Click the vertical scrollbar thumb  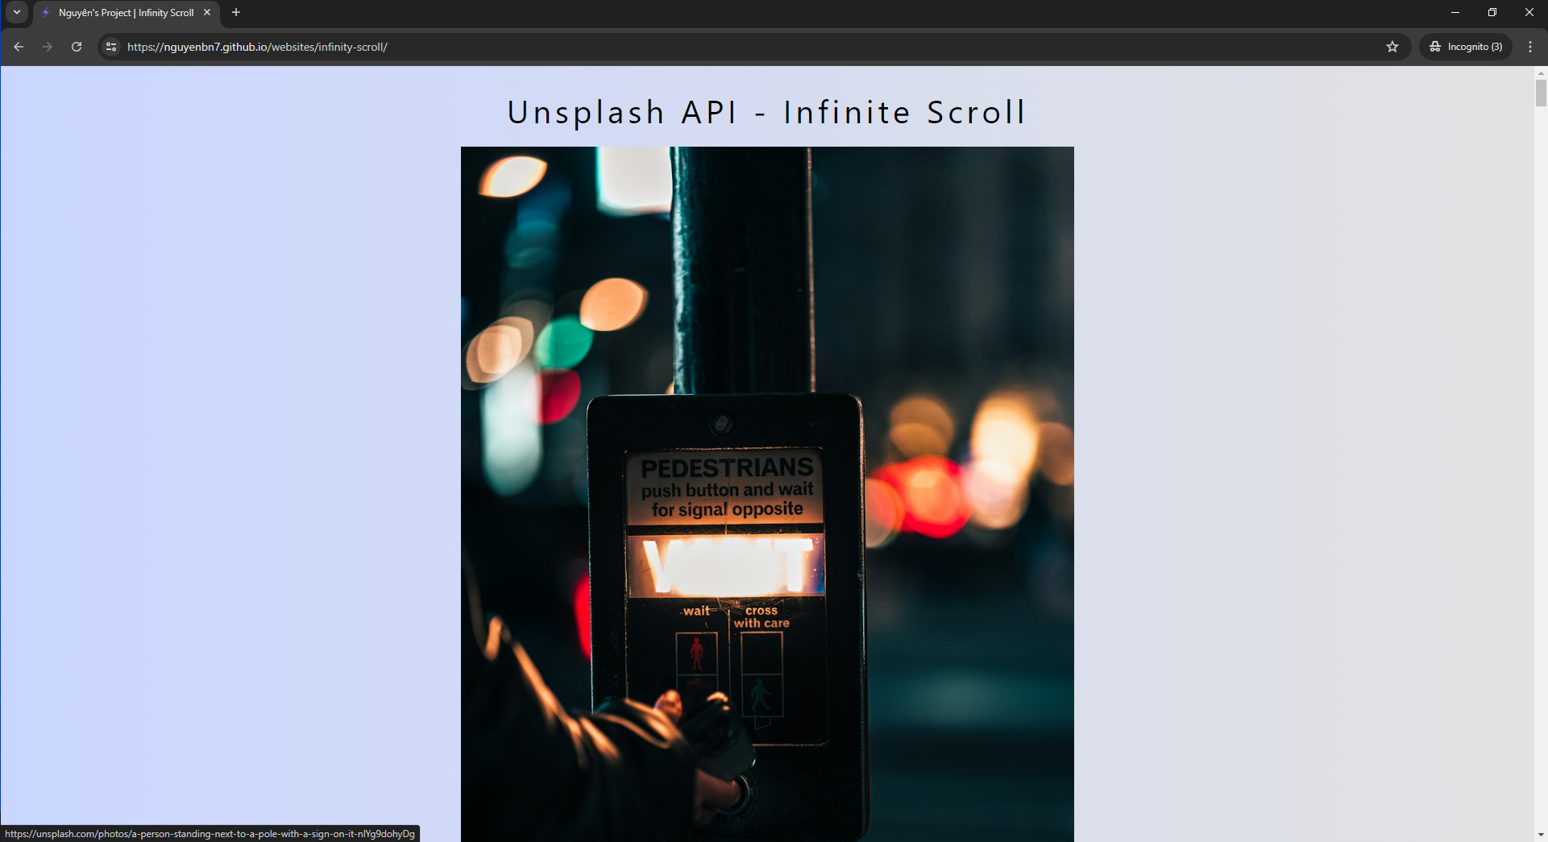click(1541, 93)
